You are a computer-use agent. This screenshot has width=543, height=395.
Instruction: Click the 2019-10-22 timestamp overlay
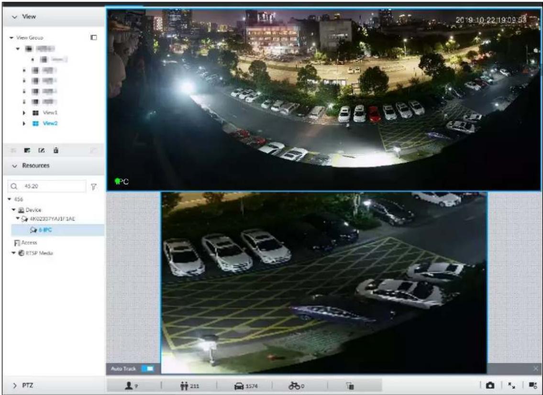coord(491,20)
